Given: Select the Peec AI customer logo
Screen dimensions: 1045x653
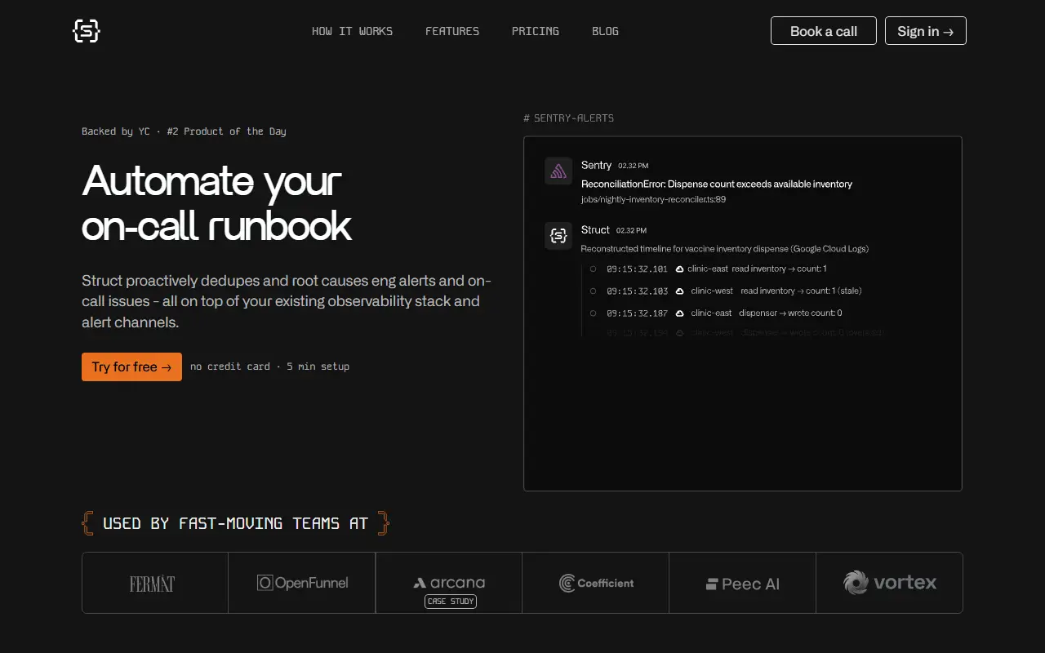Looking at the screenshot, I should coord(743,584).
